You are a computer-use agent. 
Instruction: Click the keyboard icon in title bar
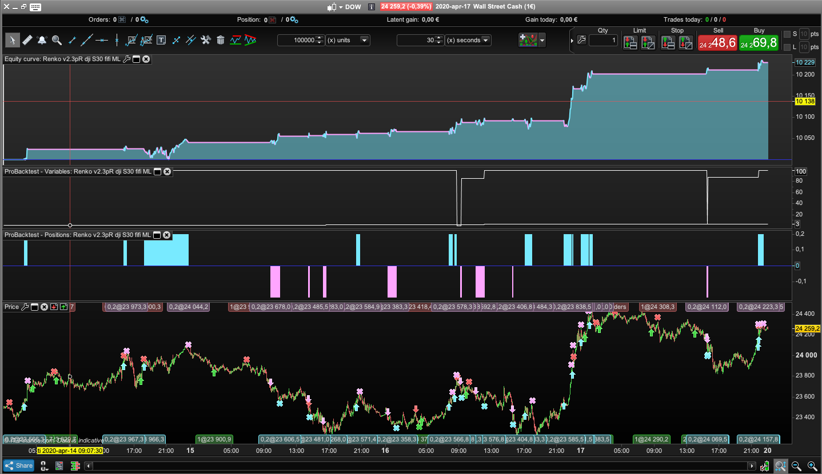35,7
